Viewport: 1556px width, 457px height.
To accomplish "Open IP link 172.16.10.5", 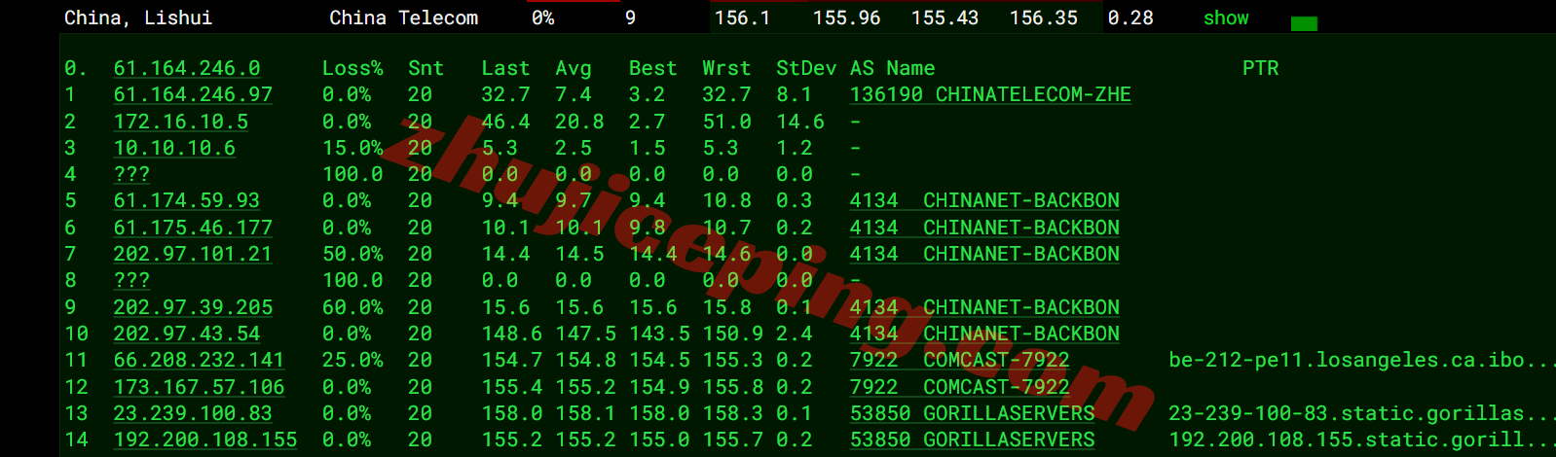I will 181,122.
